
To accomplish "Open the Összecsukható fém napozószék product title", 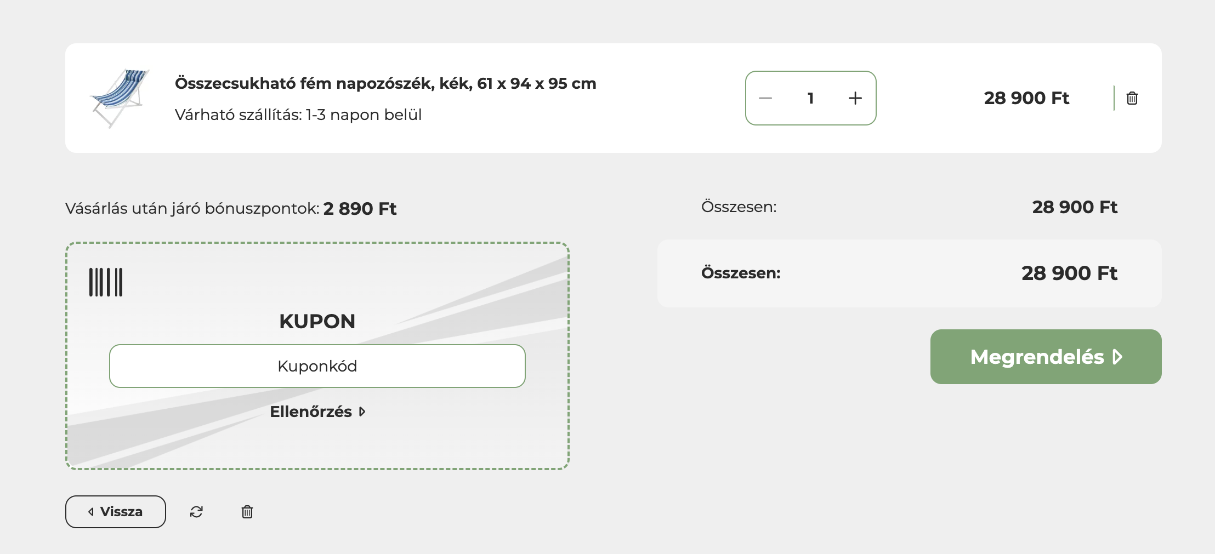I will point(385,83).
